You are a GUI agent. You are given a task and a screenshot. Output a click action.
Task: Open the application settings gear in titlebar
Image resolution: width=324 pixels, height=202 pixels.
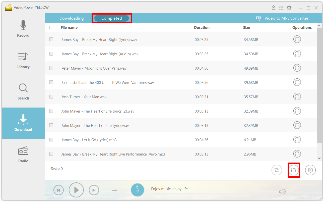click(289, 8)
